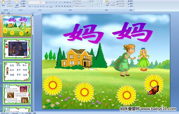Toggle italic text formatting
The width and height of the screenshot is (179, 114).
tap(32, 7)
